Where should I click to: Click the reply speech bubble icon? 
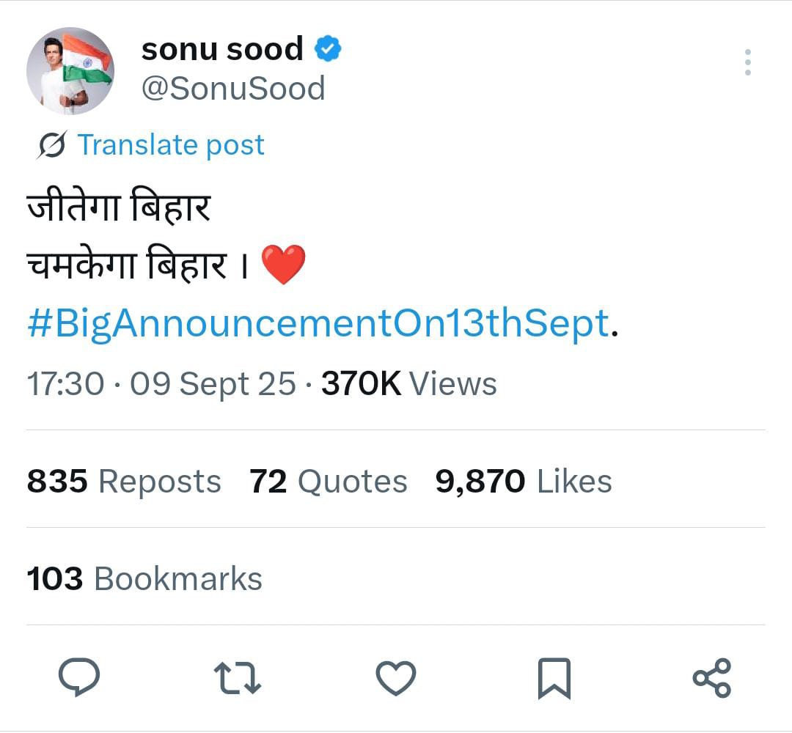click(79, 677)
